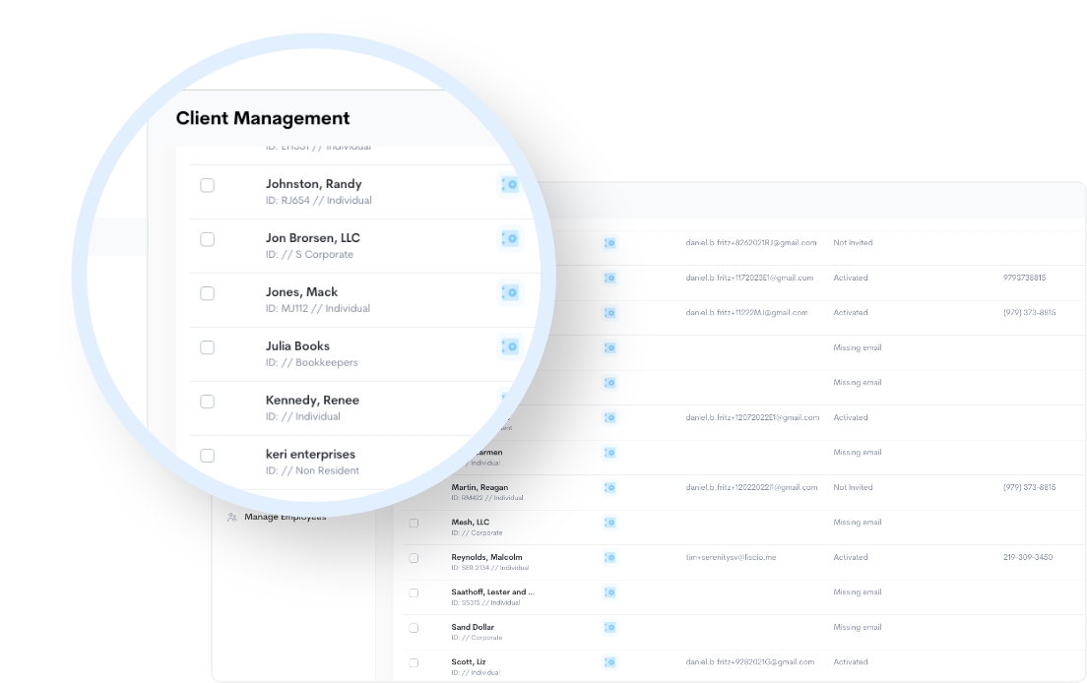Click the tim+serenitysv@liscio.me email address

[731, 557]
